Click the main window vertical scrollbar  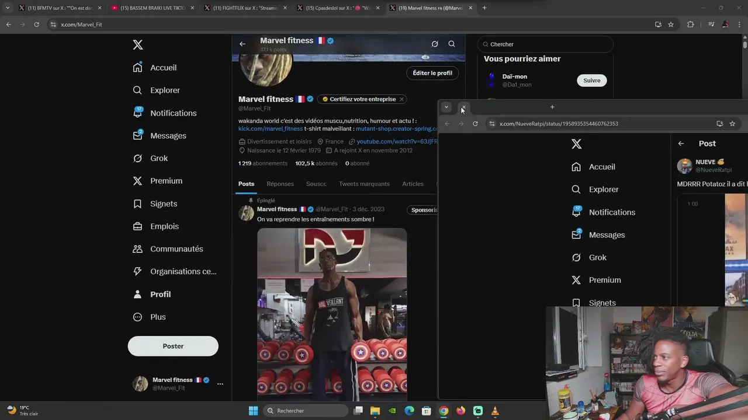pyautogui.click(x=745, y=44)
